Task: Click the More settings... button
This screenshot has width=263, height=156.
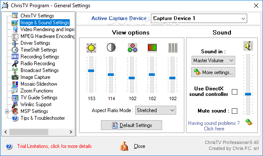Action: [x=213, y=72]
